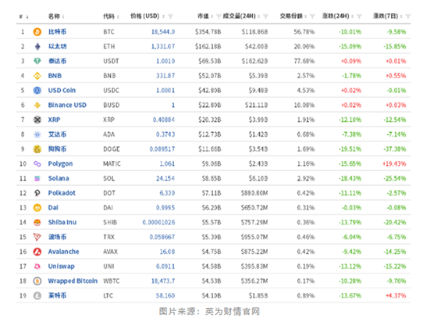Click the Avalanche red logo icon

tap(37, 252)
